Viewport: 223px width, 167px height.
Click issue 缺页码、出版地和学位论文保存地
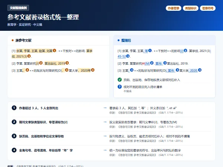tap(41, 136)
